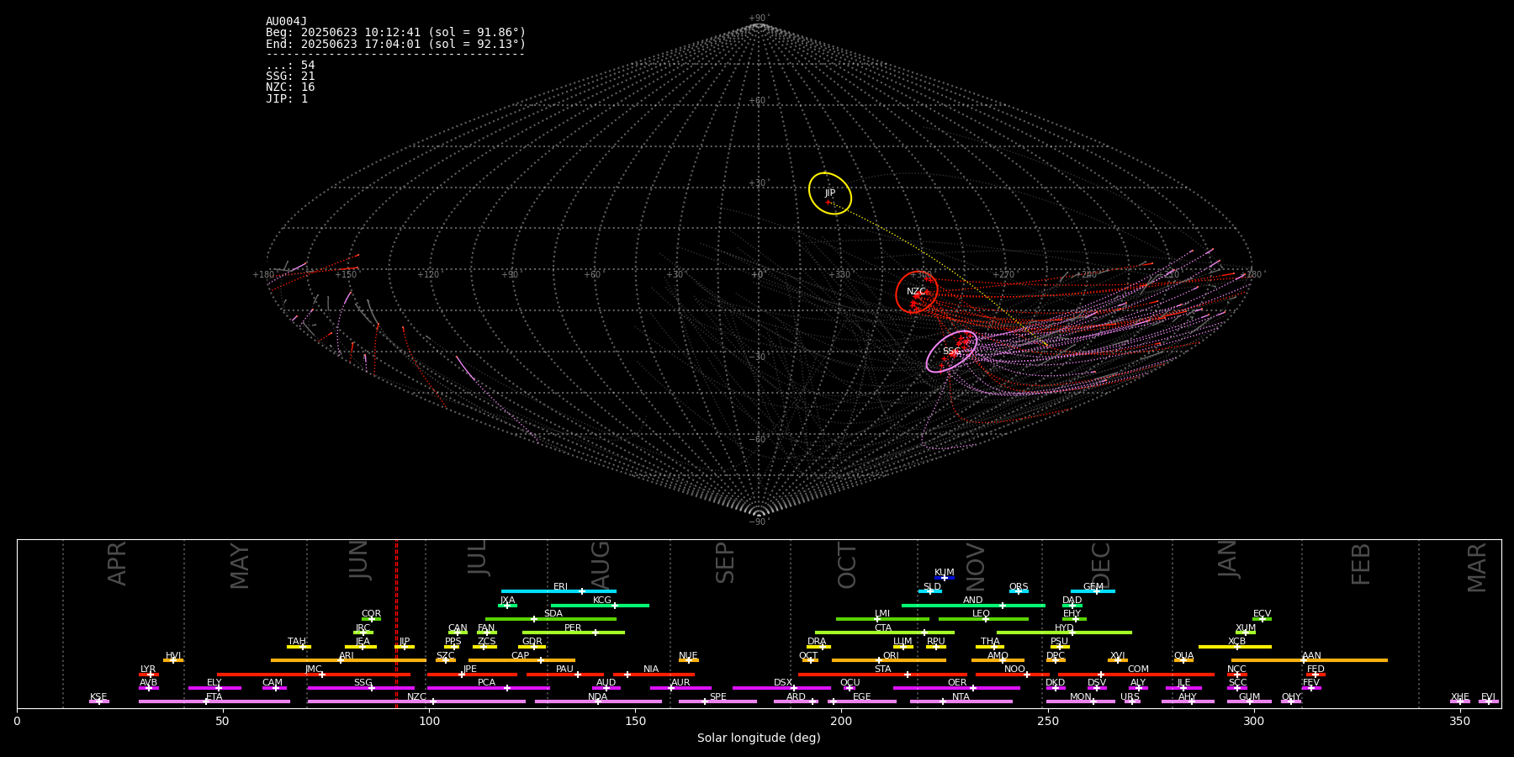Click the End: 20250623 17:04:01 line
1514x757 pixels.
click(395, 44)
